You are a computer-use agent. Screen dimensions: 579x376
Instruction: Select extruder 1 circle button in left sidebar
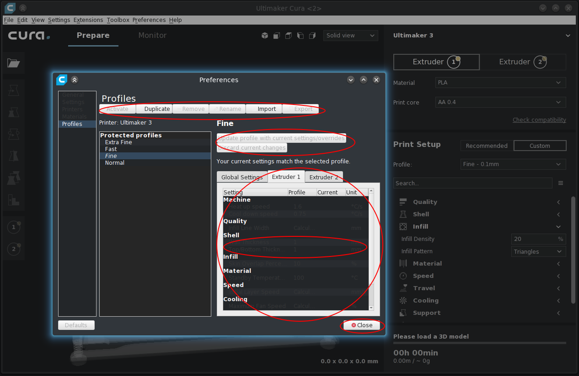coord(14,226)
